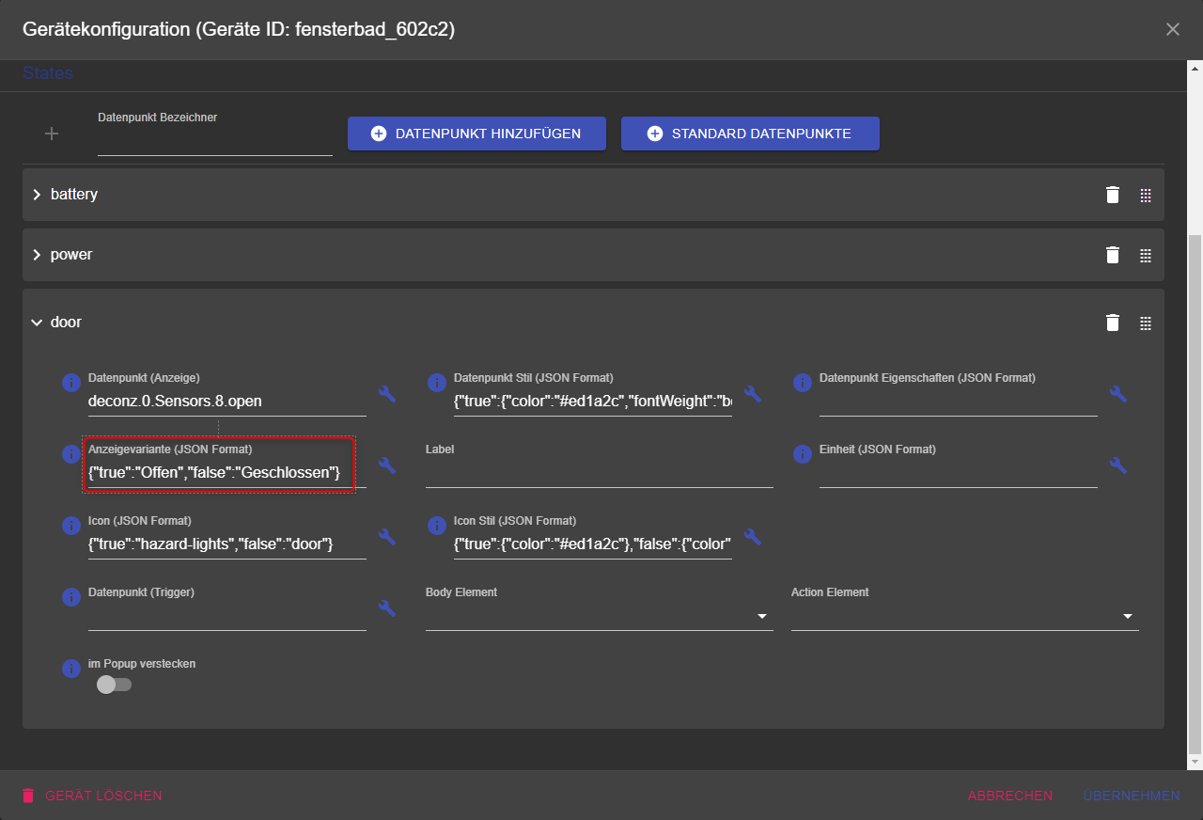1203x820 pixels.
Task: Show info for Datenpunkt (Trigger)
Action: tap(70, 597)
